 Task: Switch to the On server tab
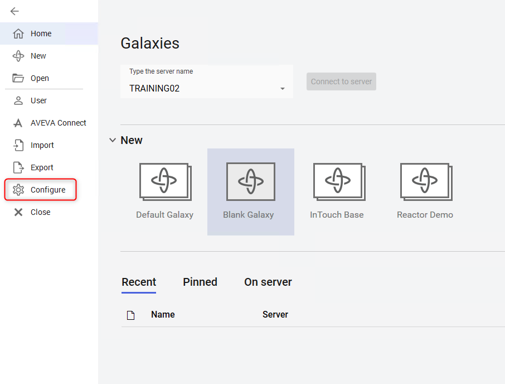click(x=268, y=282)
